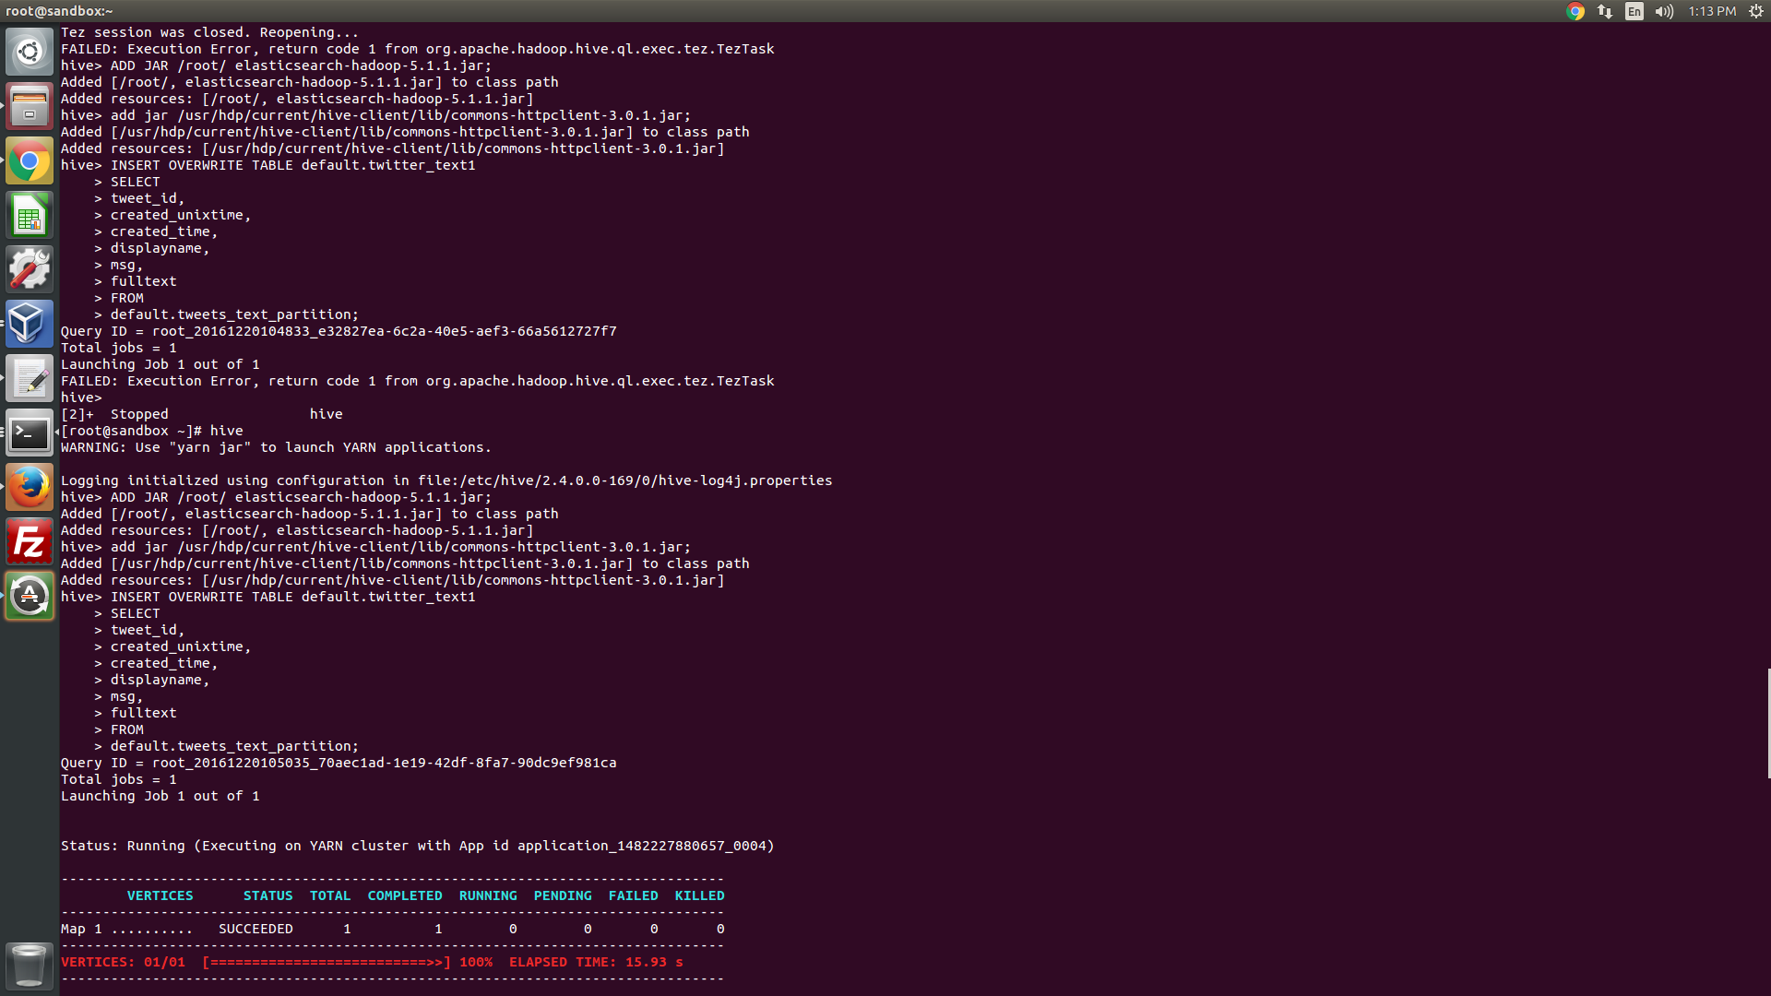Open the En keyboard layout menu
Screen dimensions: 1771x996
(1633, 11)
